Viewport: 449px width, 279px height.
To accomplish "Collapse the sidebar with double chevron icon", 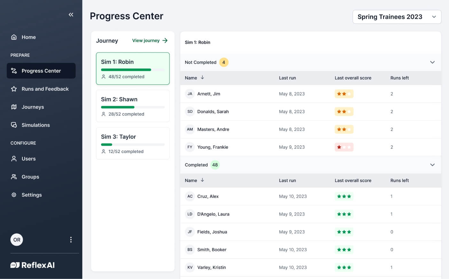I will click(71, 15).
